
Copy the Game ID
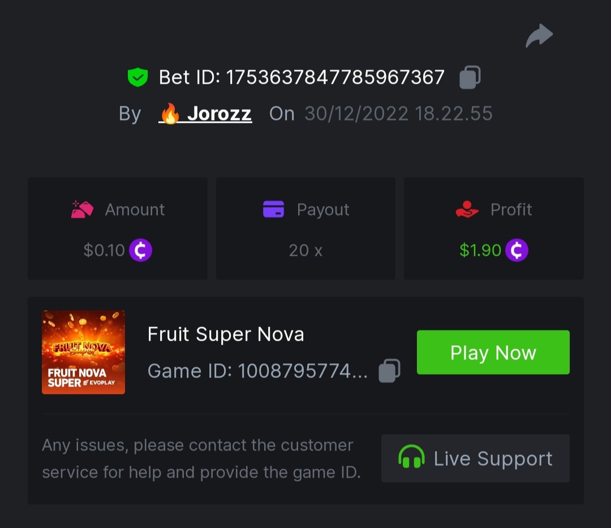[x=389, y=371]
